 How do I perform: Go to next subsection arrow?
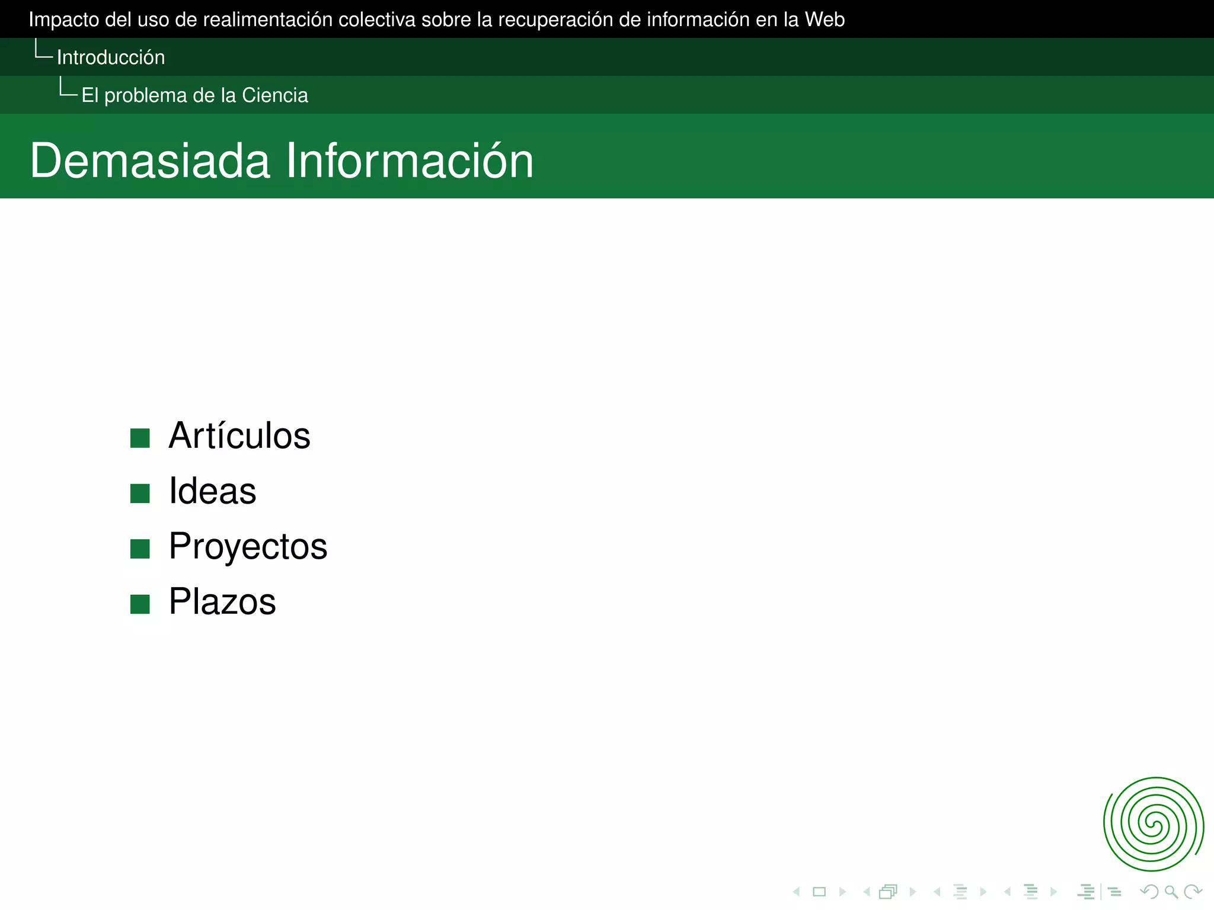[983, 892]
